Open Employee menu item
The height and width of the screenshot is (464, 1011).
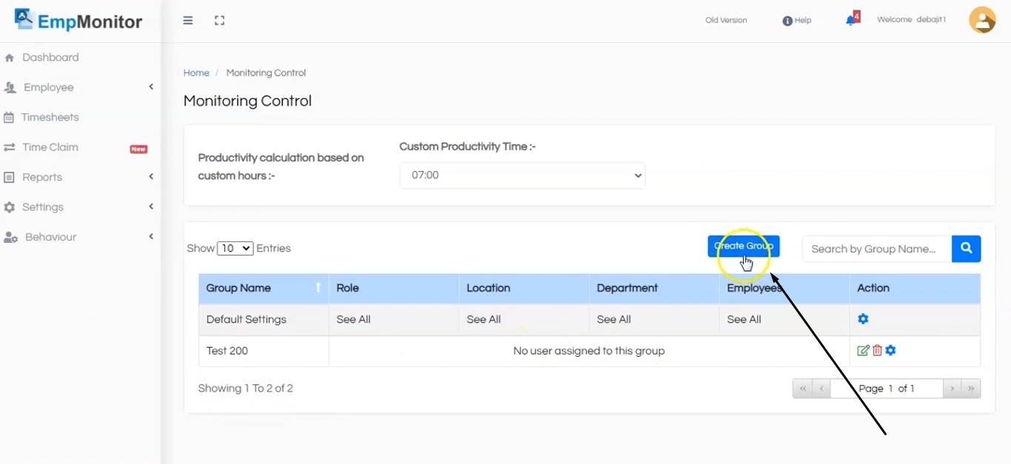(49, 87)
